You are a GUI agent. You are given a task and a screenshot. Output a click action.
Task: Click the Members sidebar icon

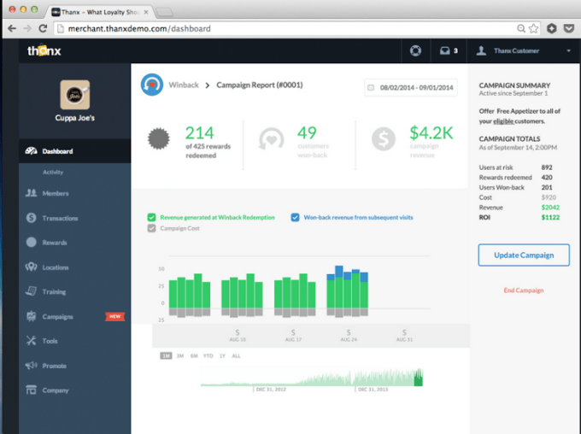point(31,194)
